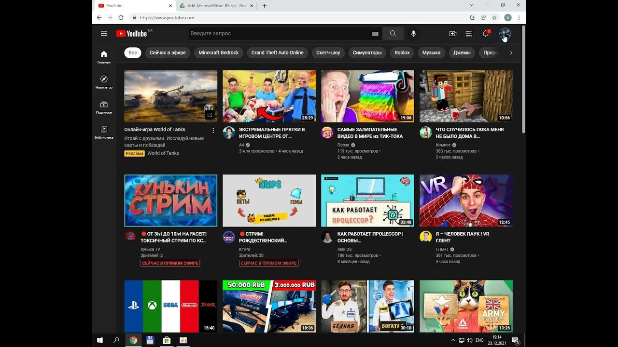
Task: Open Microsoft Store from the taskbar
Action: [167, 340]
